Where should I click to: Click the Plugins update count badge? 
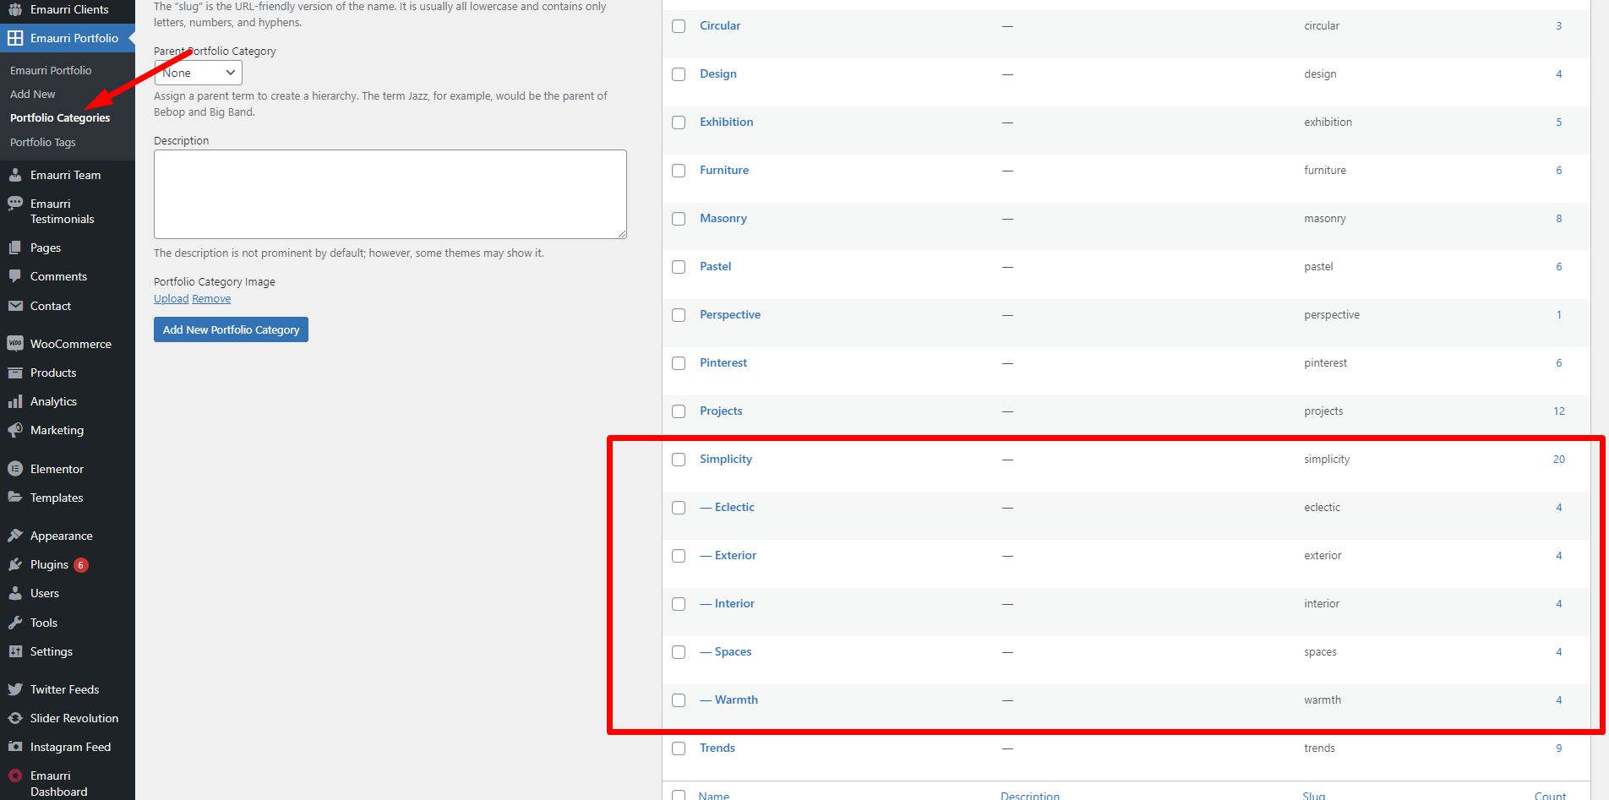(81, 565)
